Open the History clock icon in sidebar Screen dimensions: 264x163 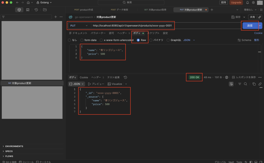pyautogui.click(x=36, y=10)
